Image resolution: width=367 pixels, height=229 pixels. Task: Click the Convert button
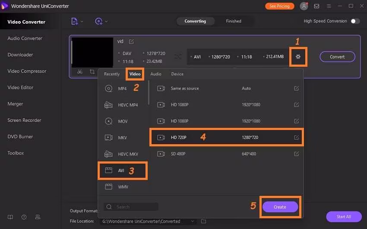(337, 57)
